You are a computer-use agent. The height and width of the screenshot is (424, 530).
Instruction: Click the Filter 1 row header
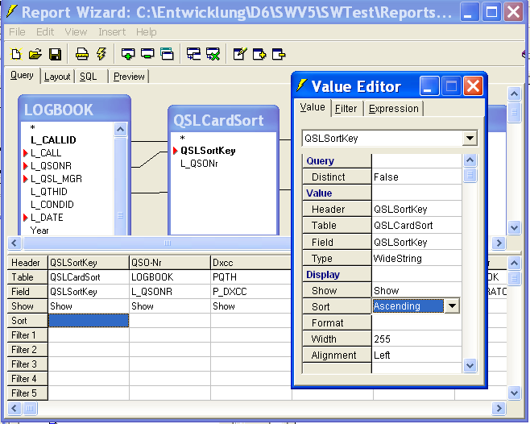point(23,335)
